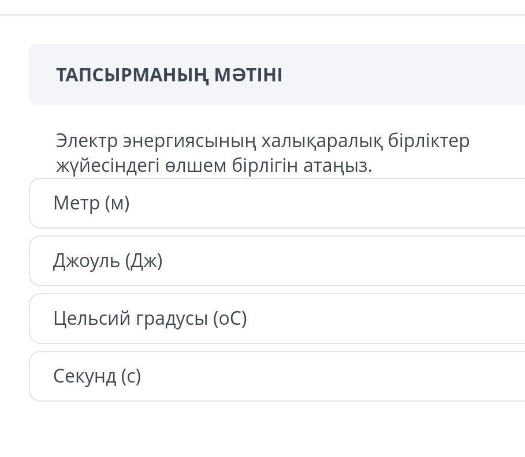This screenshot has width=525, height=457.
Task: Click the word бірліктер in the question
Action: [429, 141]
